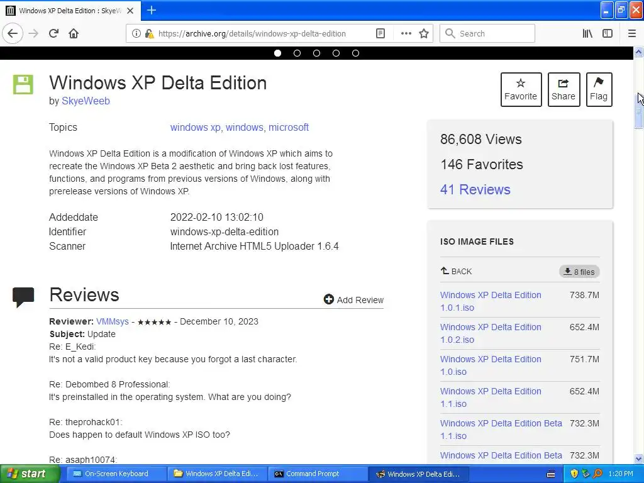Viewport: 644px width, 483px height.
Task: Go back using the browser back arrow
Action: (13, 33)
